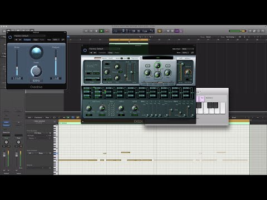Screen dimensions: 267x200
Task: Click LCD tempo and position display
Action: coord(133,31)
